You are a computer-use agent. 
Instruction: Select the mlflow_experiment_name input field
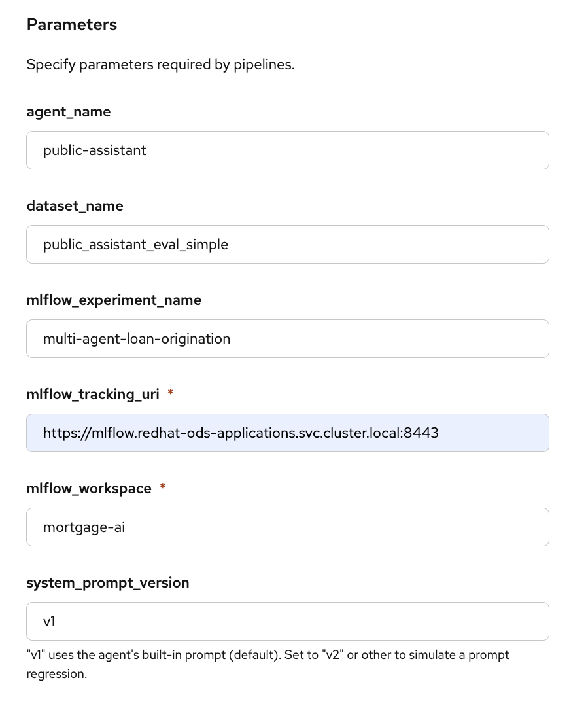pyautogui.click(x=287, y=339)
